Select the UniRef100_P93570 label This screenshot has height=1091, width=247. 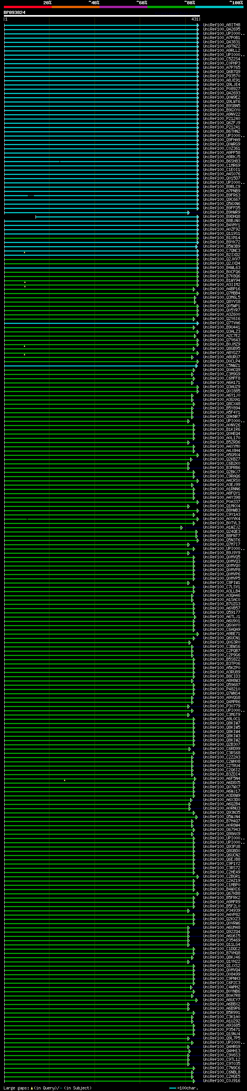pos(222,76)
